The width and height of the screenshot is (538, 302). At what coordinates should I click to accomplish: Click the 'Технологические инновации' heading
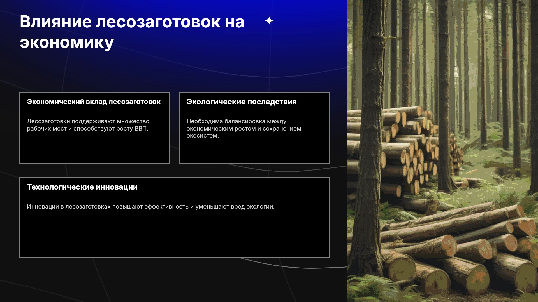(x=82, y=187)
